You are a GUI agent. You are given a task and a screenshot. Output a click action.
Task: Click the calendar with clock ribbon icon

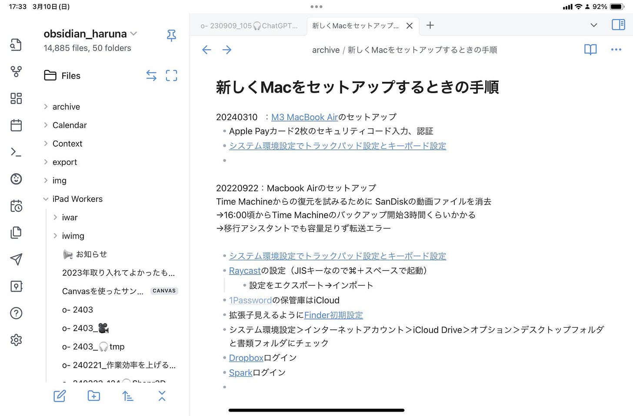pyautogui.click(x=16, y=206)
